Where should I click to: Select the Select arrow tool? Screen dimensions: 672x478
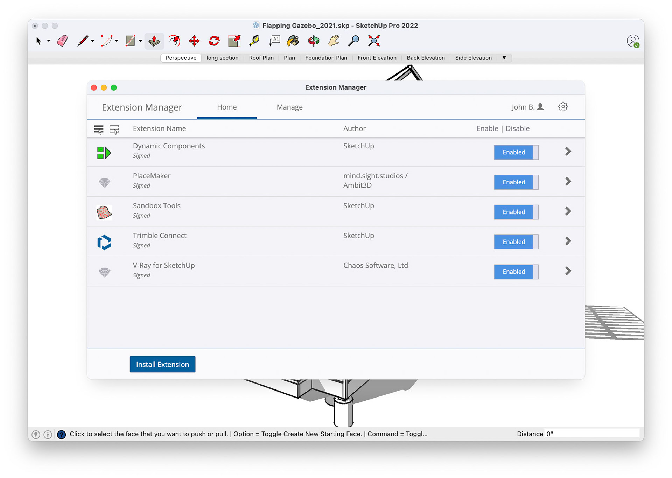[38, 41]
